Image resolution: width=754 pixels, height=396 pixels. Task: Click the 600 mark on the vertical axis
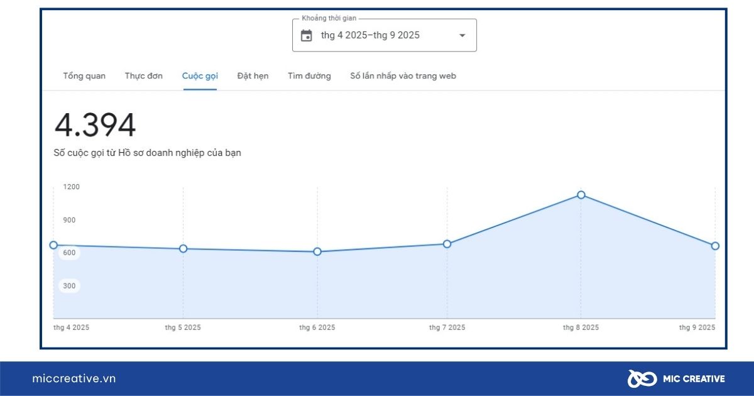pyautogui.click(x=69, y=253)
